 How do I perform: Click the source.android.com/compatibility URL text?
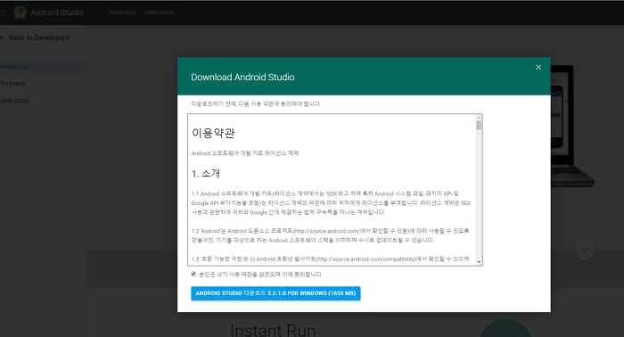click(366, 259)
